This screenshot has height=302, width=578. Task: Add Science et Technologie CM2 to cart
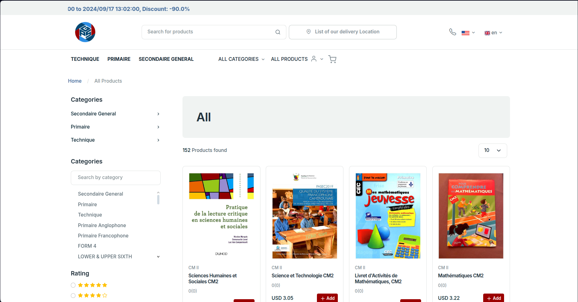[x=327, y=298]
